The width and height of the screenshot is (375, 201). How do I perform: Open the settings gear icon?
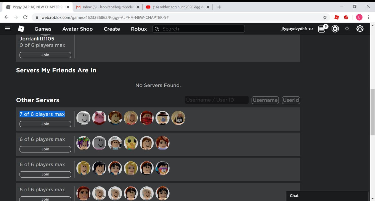click(x=360, y=29)
